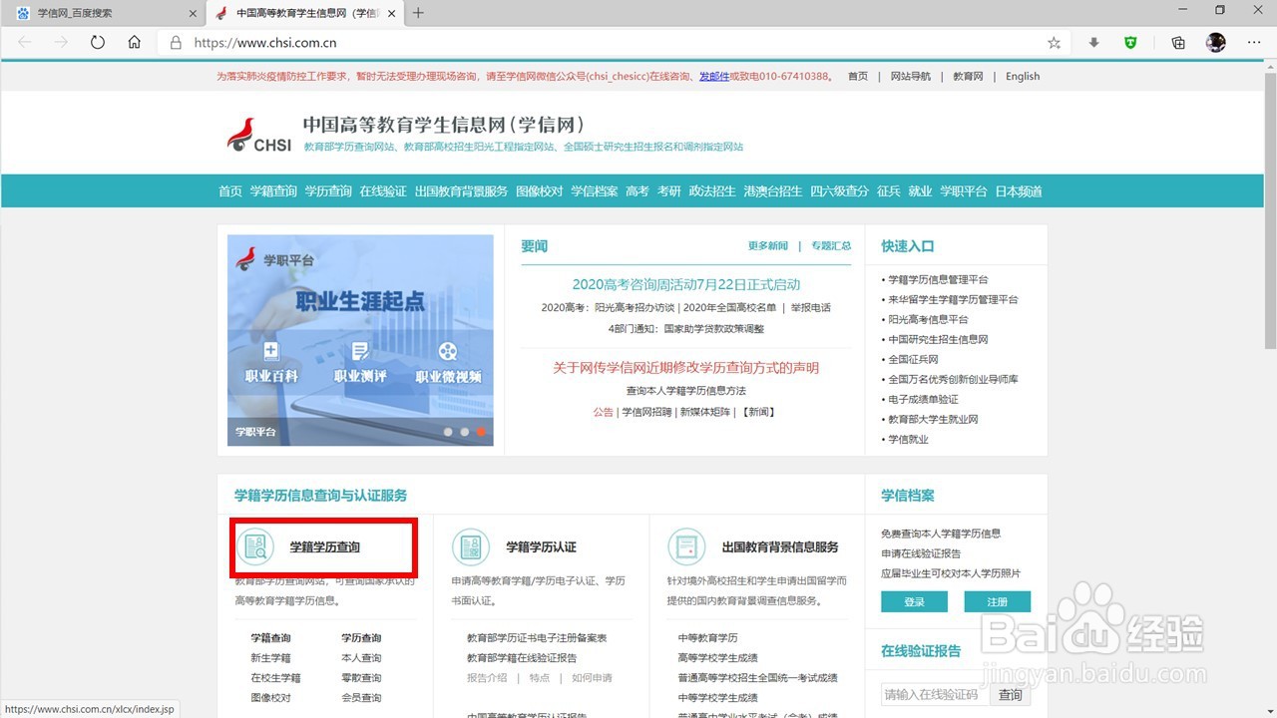Image resolution: width=1277 pixels, height=718 pixels.
Task: Click the 学籍学历查询 magnifier document icon
Action: [257, 546]
